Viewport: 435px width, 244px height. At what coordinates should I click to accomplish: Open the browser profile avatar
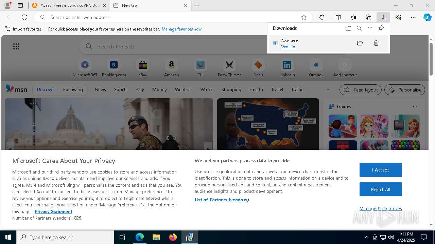[x=7, y=5]
